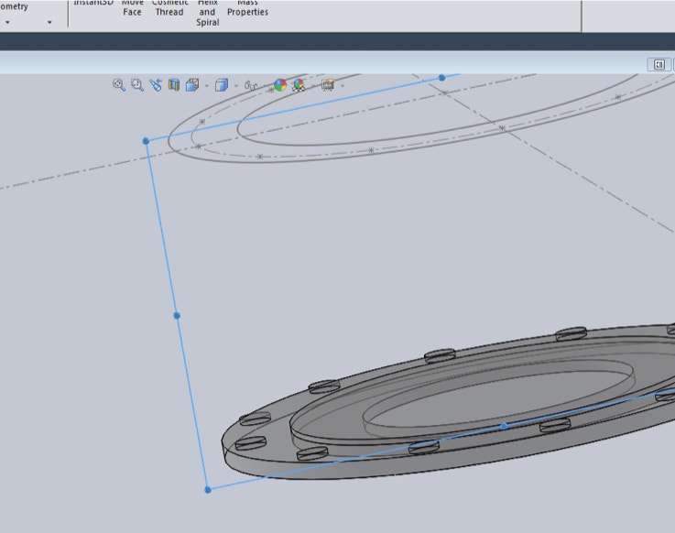Toggle the Instant3D button
The height and width of the screenshot is (533, 675).
93,3
